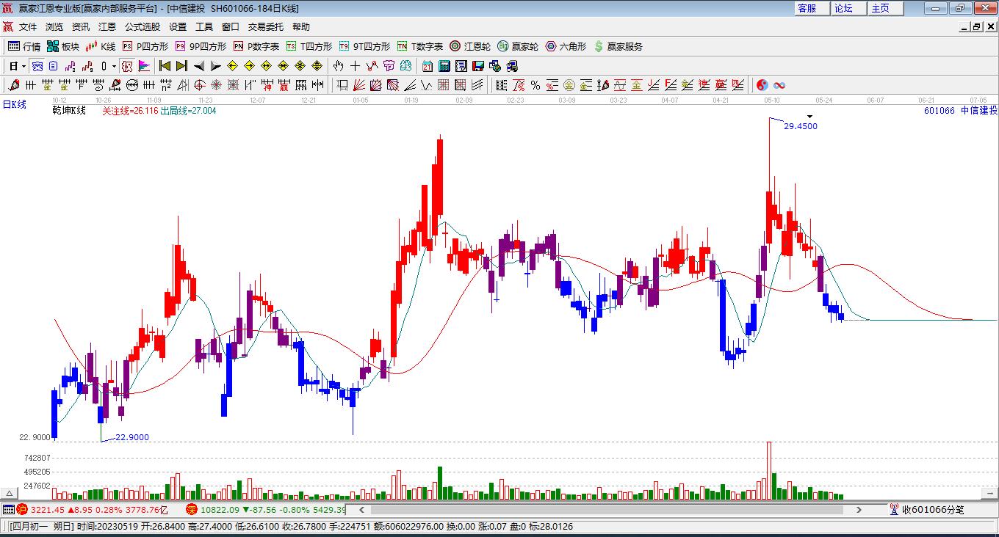999x537 pixels.
Task: Open the 浏览 menu
Action: [x=54, y=27]
